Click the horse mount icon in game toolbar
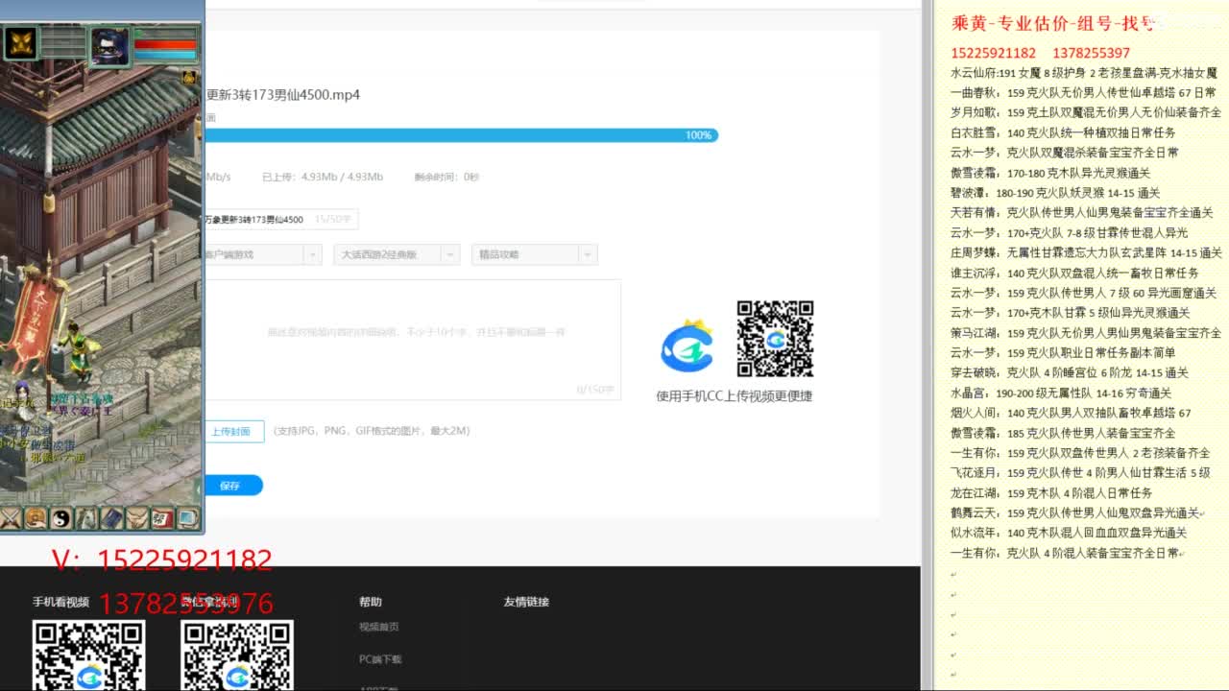Image resolution: width=1229 pixels, height=691 pixels. coord(86,518)
